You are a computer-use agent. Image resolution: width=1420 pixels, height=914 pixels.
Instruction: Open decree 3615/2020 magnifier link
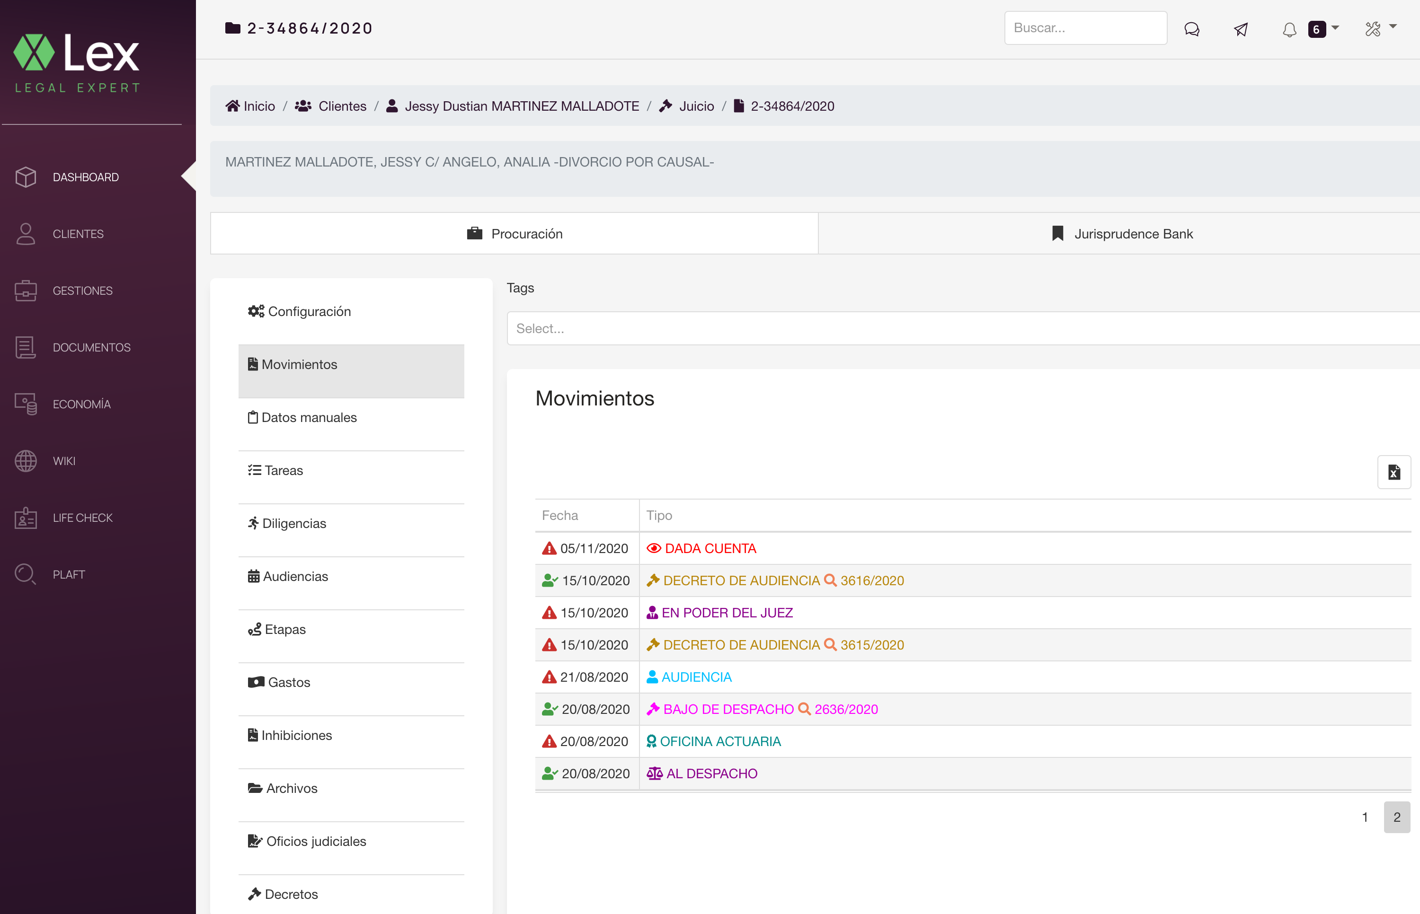coord(831,644)
